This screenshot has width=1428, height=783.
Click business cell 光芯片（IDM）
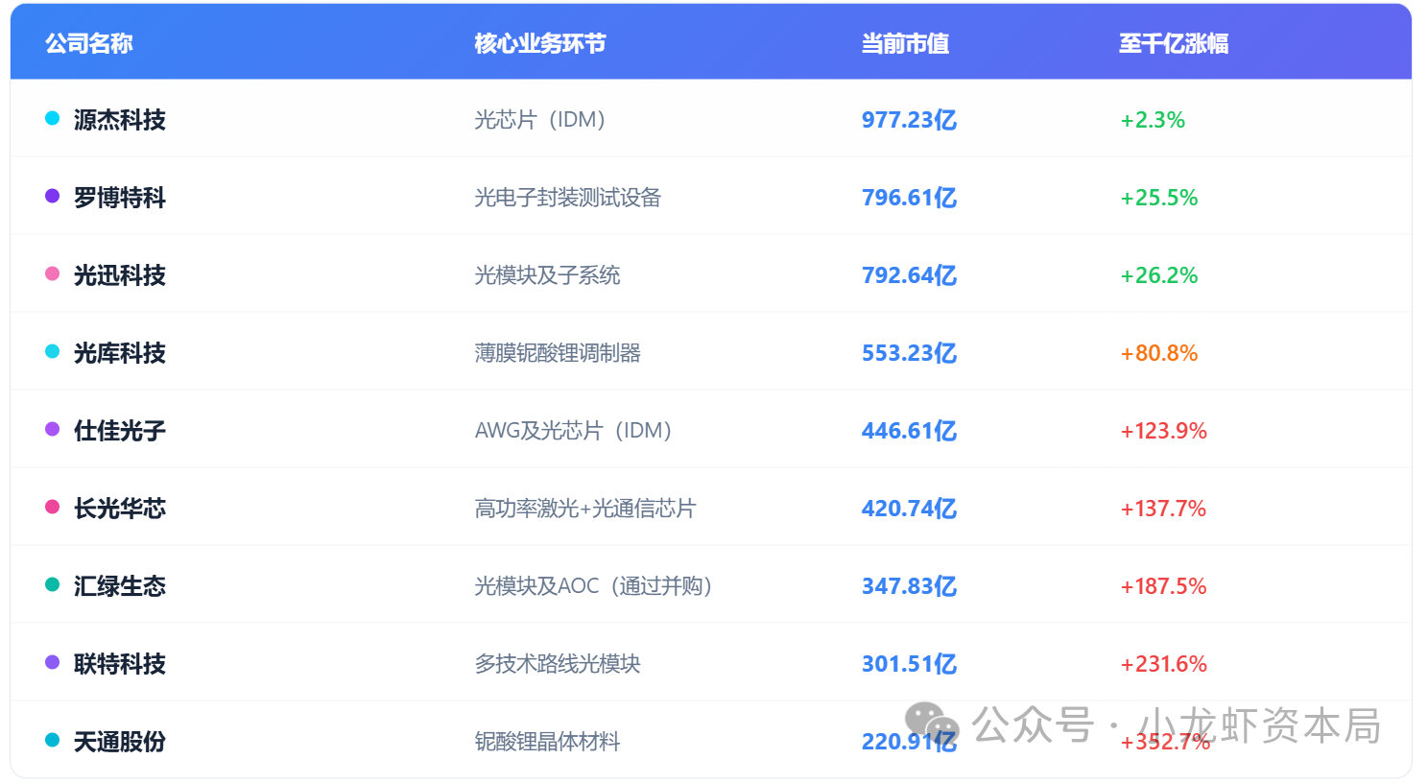click(x=540, y=120)
